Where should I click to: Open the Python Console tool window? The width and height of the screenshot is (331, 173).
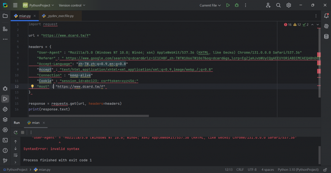[x=5, y=109]
